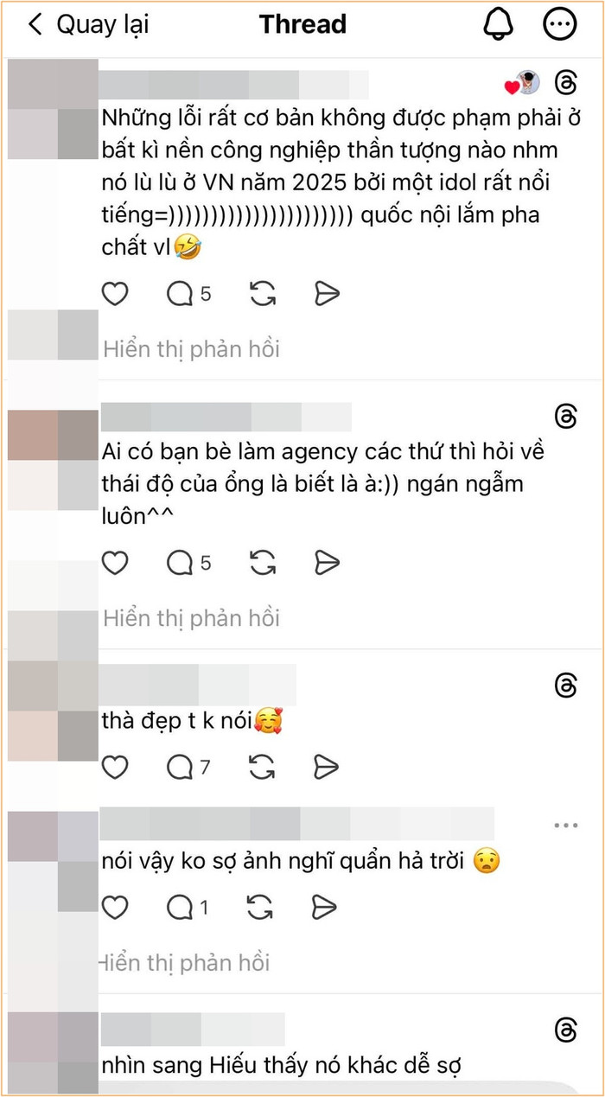Expand replies under "nói vậy ko sợ" comment
This screenshot has width=605, height=1097.
(184, 962)
